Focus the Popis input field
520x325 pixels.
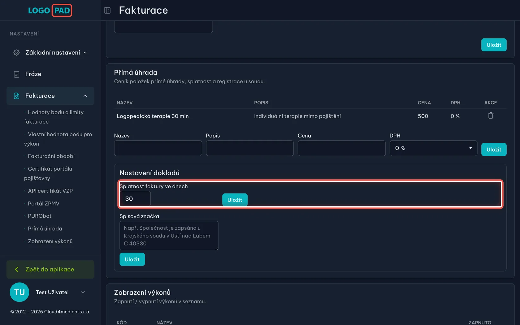click(x=250, y=148)
